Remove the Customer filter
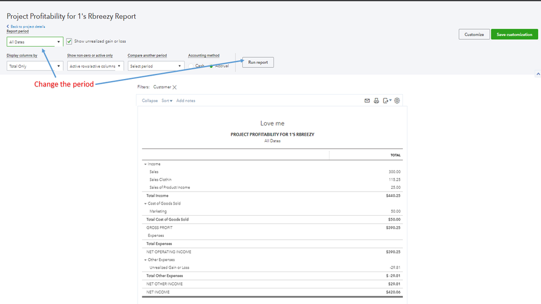This screenshot has height=304, width=541. [x=174, y=87]
